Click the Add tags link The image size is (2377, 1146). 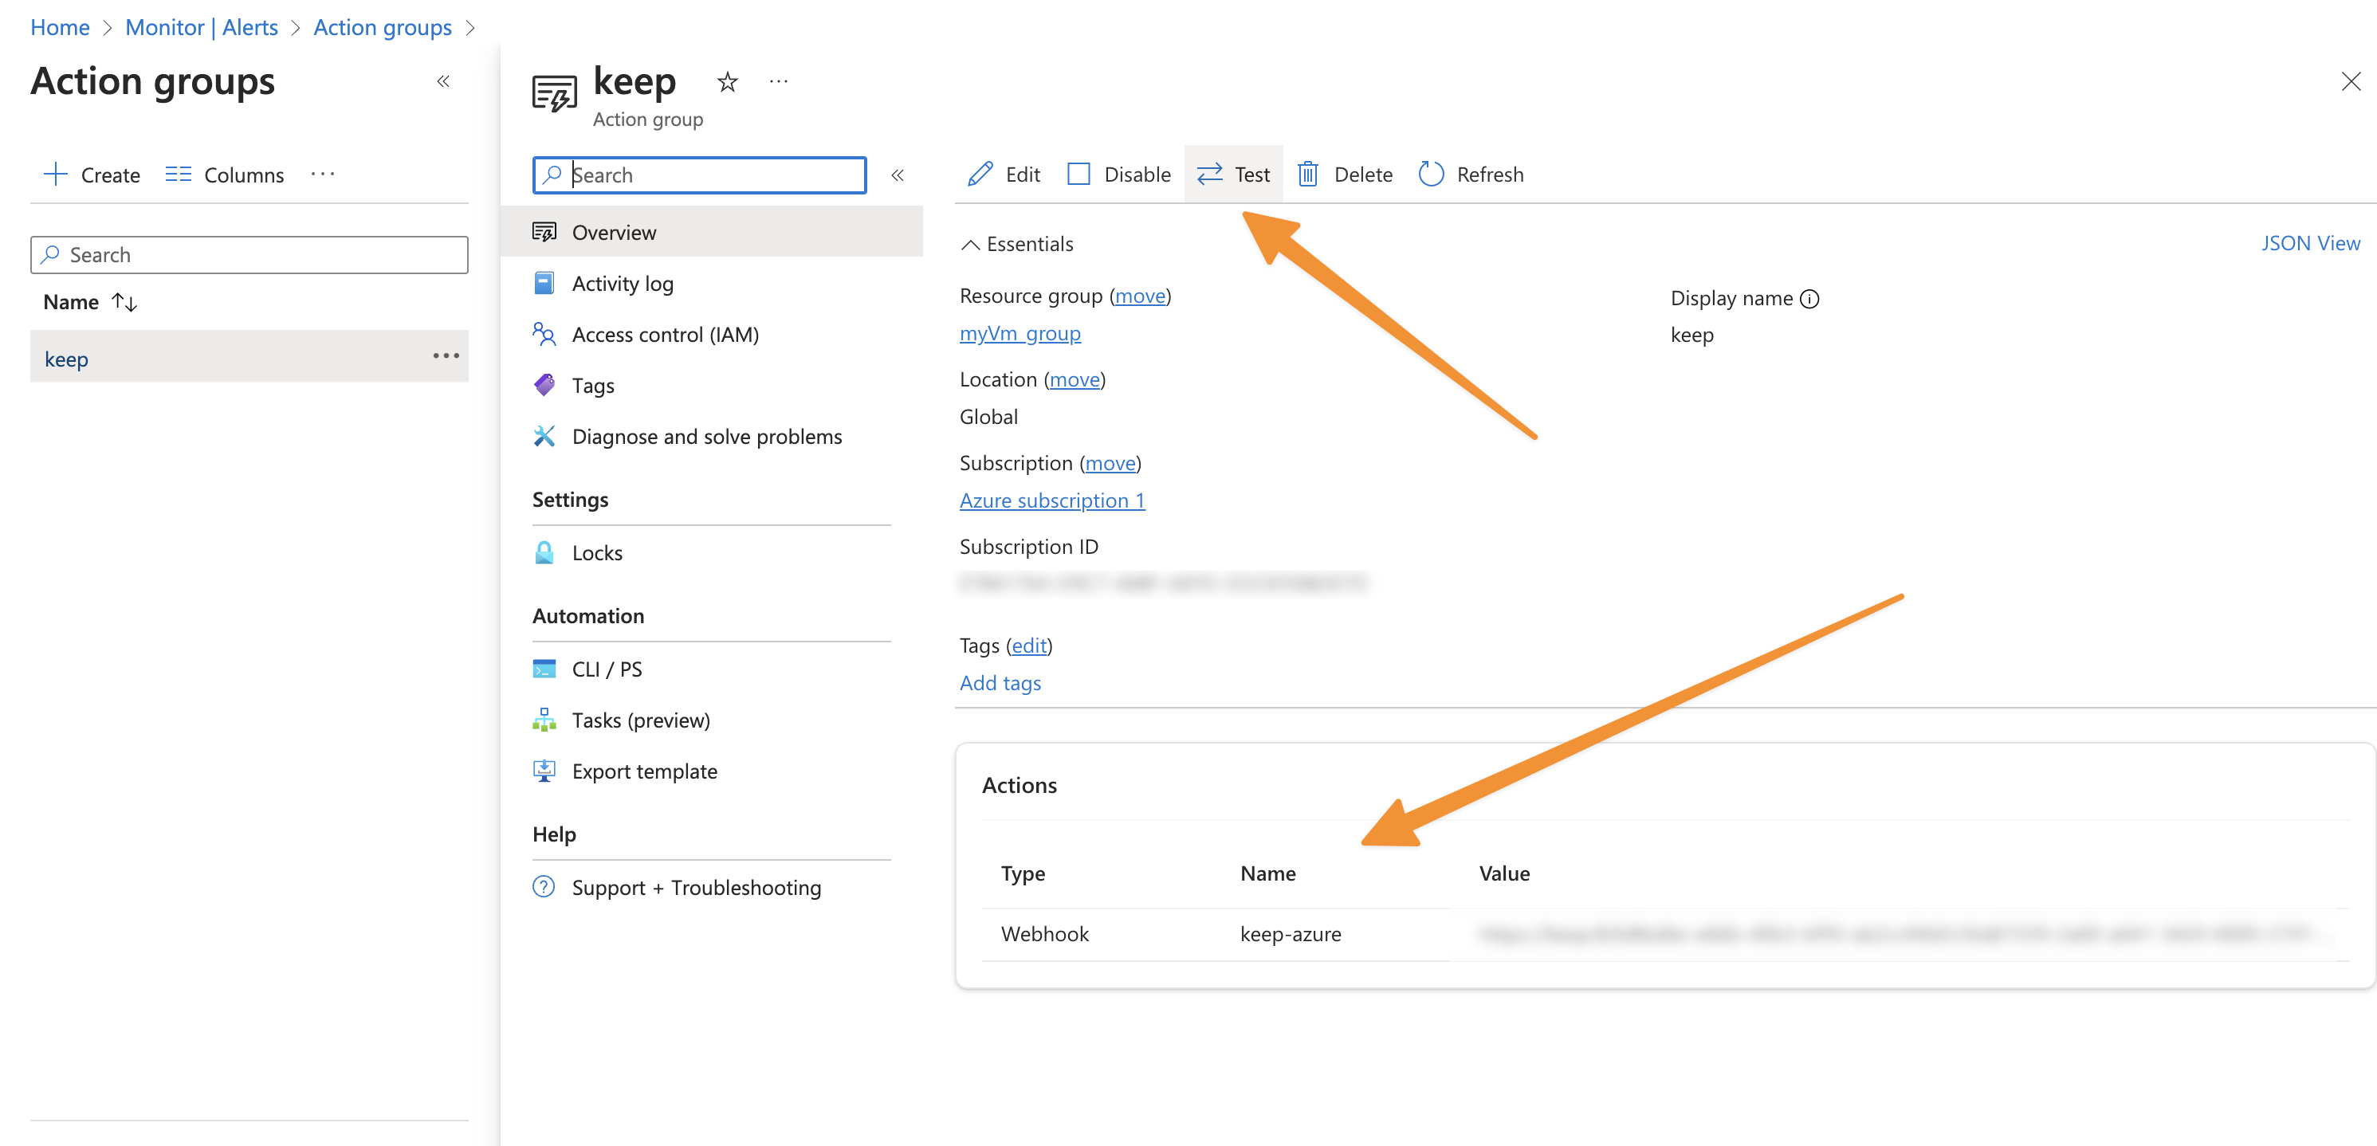coord(1000,683)
